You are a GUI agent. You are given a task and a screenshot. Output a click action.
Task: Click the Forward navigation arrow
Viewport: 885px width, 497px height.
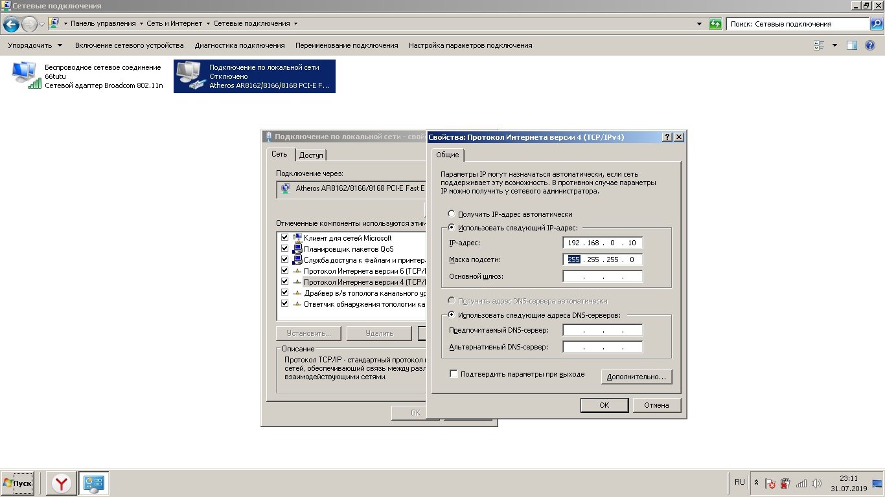point(30,25)
